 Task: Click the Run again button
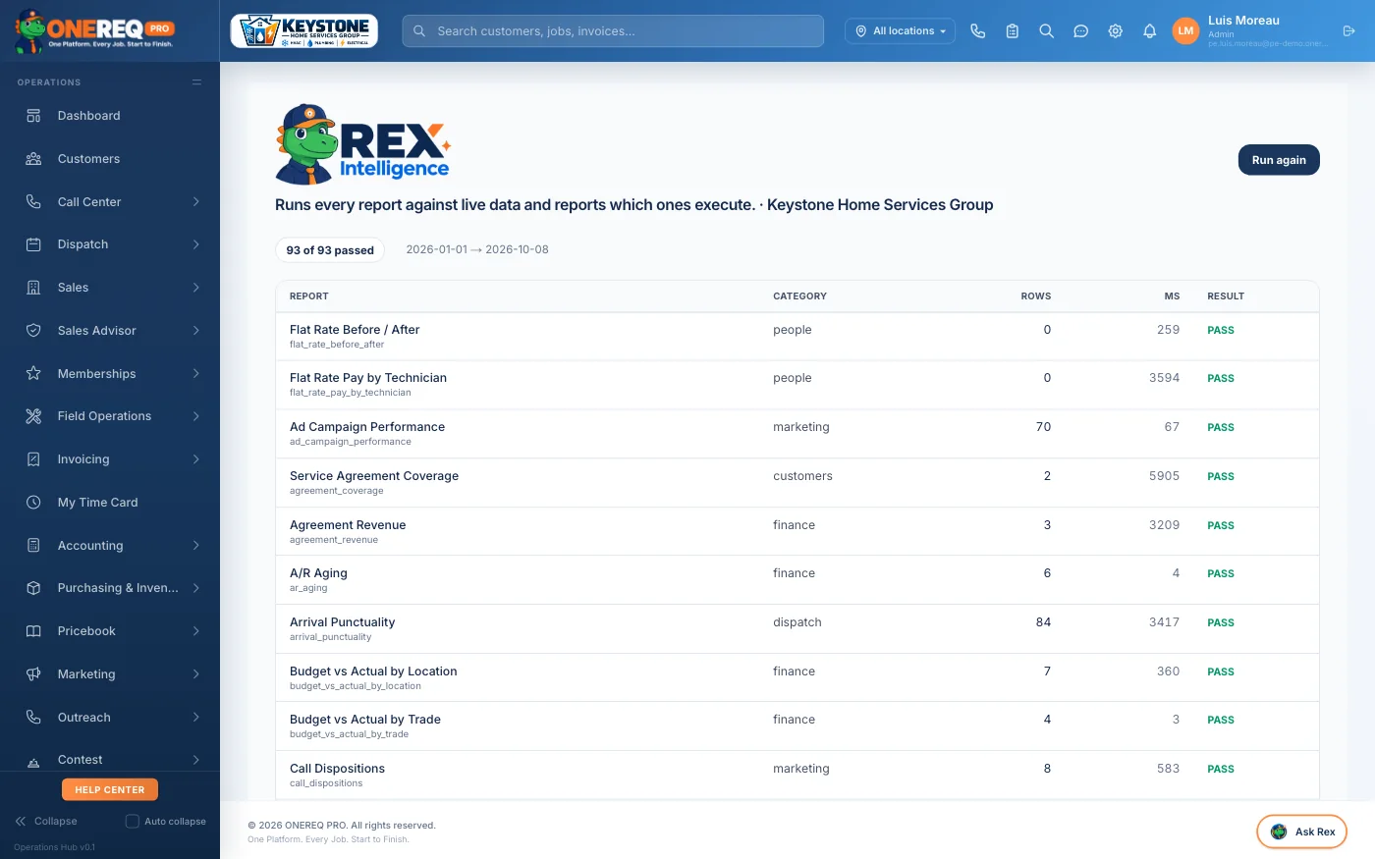(1279, 160)
